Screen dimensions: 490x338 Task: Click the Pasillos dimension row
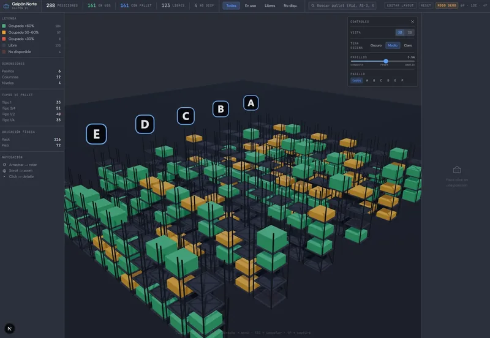(x=31, y=71)
